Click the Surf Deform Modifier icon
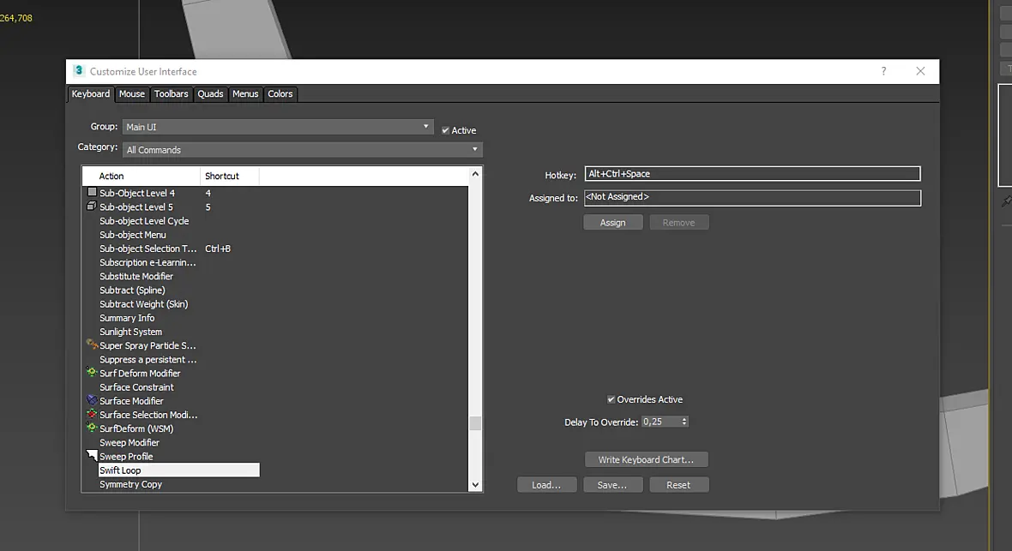This screenshot has width=1012, height=551. tap(92, 372)
